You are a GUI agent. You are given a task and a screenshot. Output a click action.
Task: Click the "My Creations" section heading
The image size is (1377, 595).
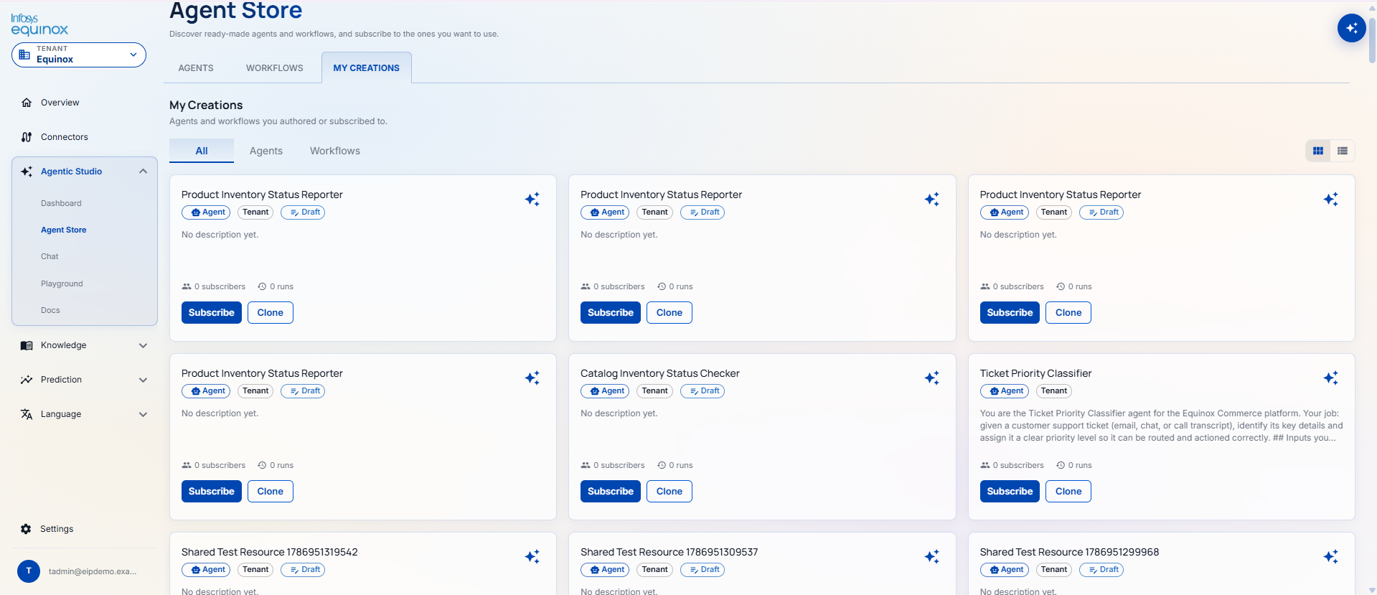(x=206, y=105)
